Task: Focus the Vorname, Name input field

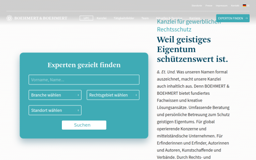Action: 84,80
